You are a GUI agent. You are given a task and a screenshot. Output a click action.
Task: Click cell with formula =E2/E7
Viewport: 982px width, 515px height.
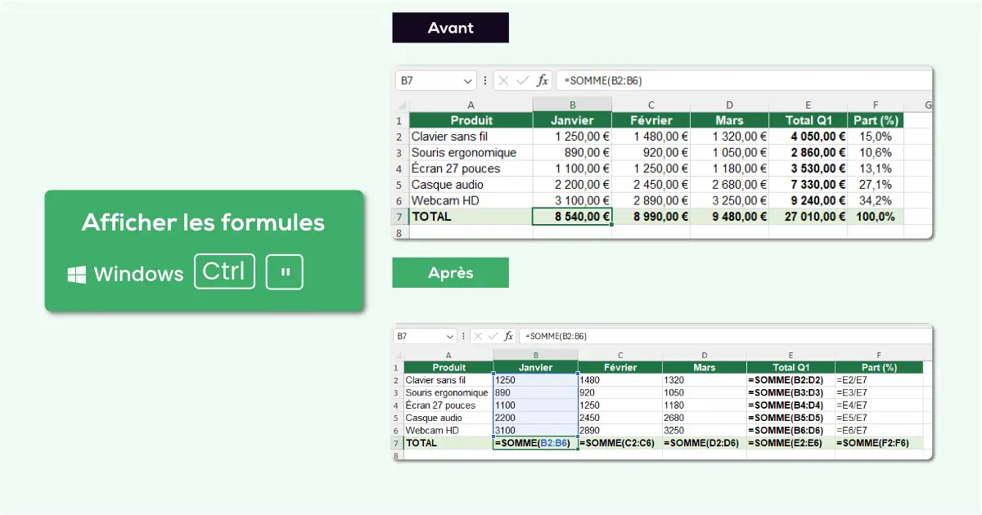click(878, 380)
